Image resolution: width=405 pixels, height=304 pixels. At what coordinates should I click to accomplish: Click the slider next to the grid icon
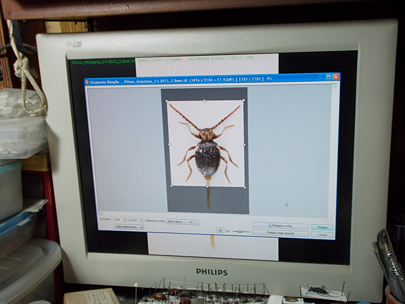[x=240, y=231]
